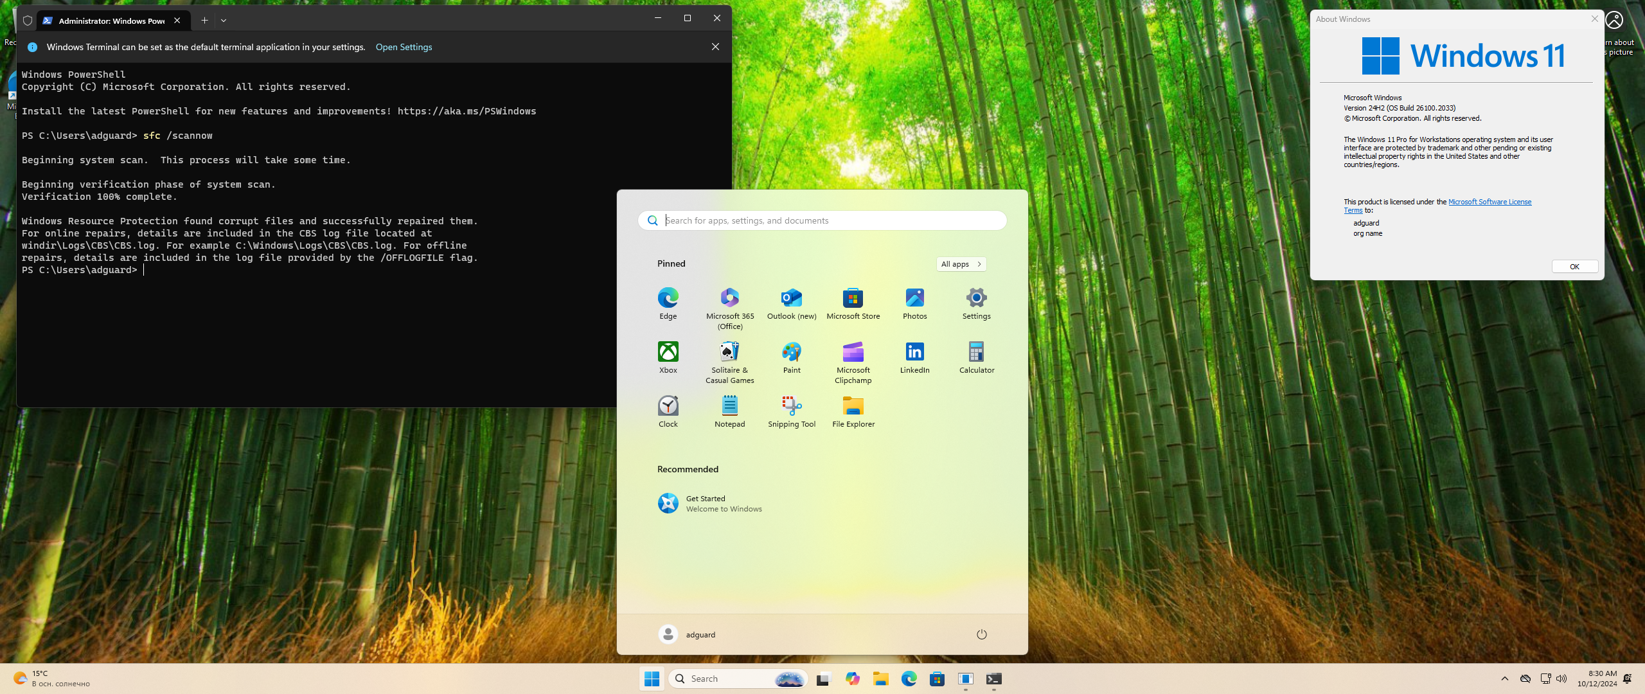This screenshot has width=1645, height=694.
Task: Click the 'sfc /scannow' command text
Action: (x=177, y=136)
